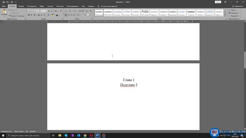Center align the text
This screenshot has height=138, width=246.
[69, 15]
